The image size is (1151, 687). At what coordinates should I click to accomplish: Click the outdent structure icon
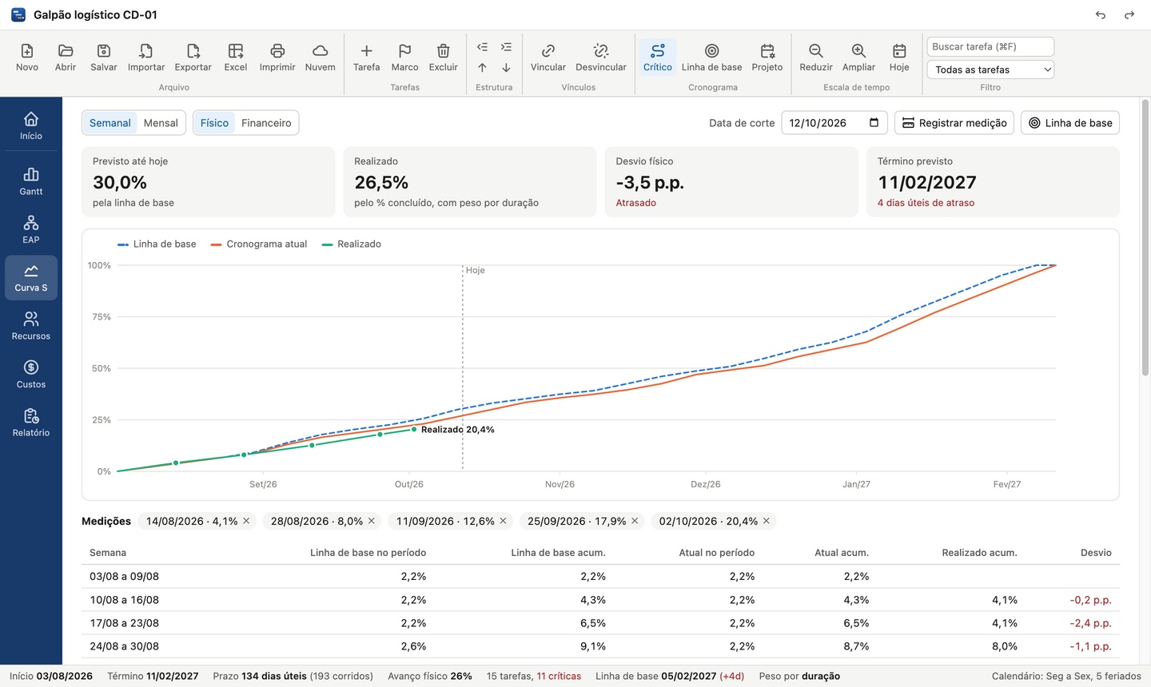pos(482,47)
